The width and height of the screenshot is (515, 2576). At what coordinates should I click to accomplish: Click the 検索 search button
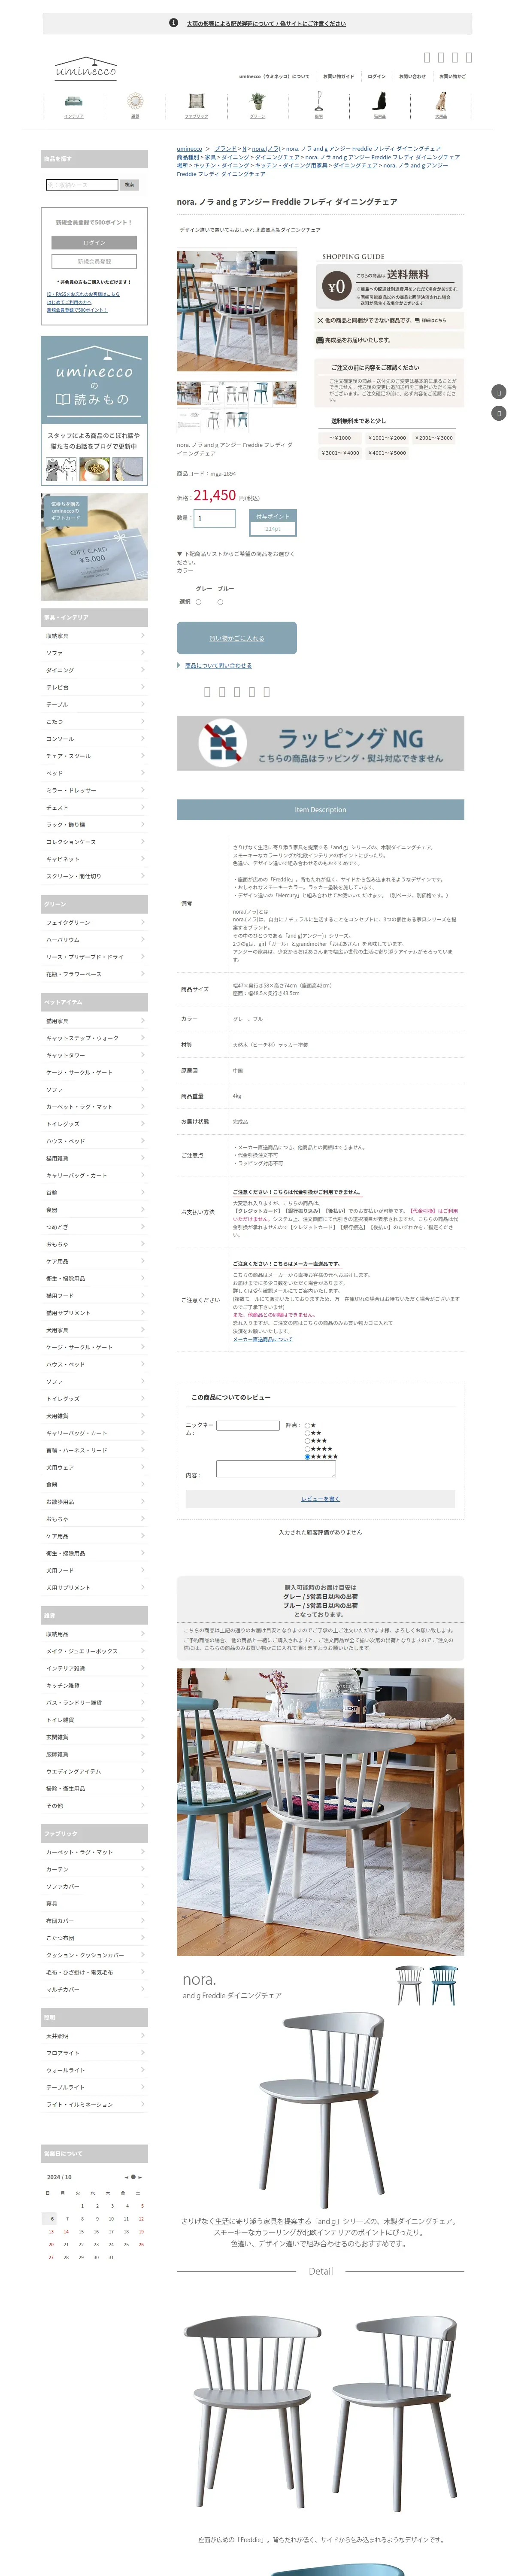[x=129, y=185]
